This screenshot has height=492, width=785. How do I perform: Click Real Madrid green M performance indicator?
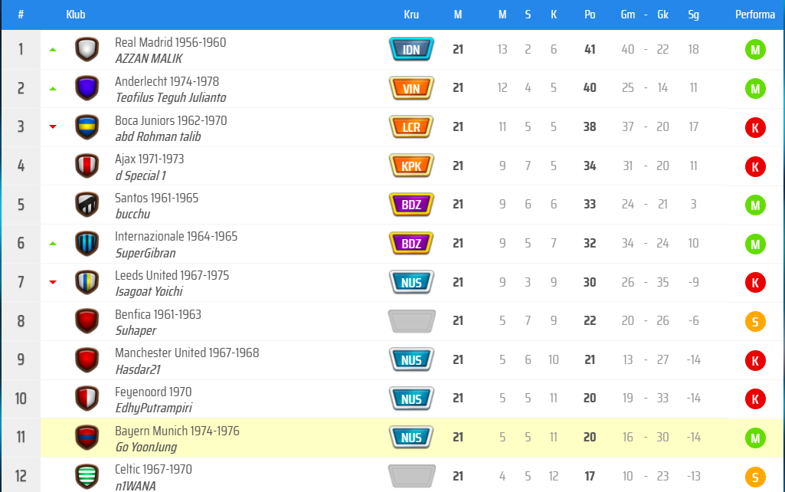pos(755,50)
